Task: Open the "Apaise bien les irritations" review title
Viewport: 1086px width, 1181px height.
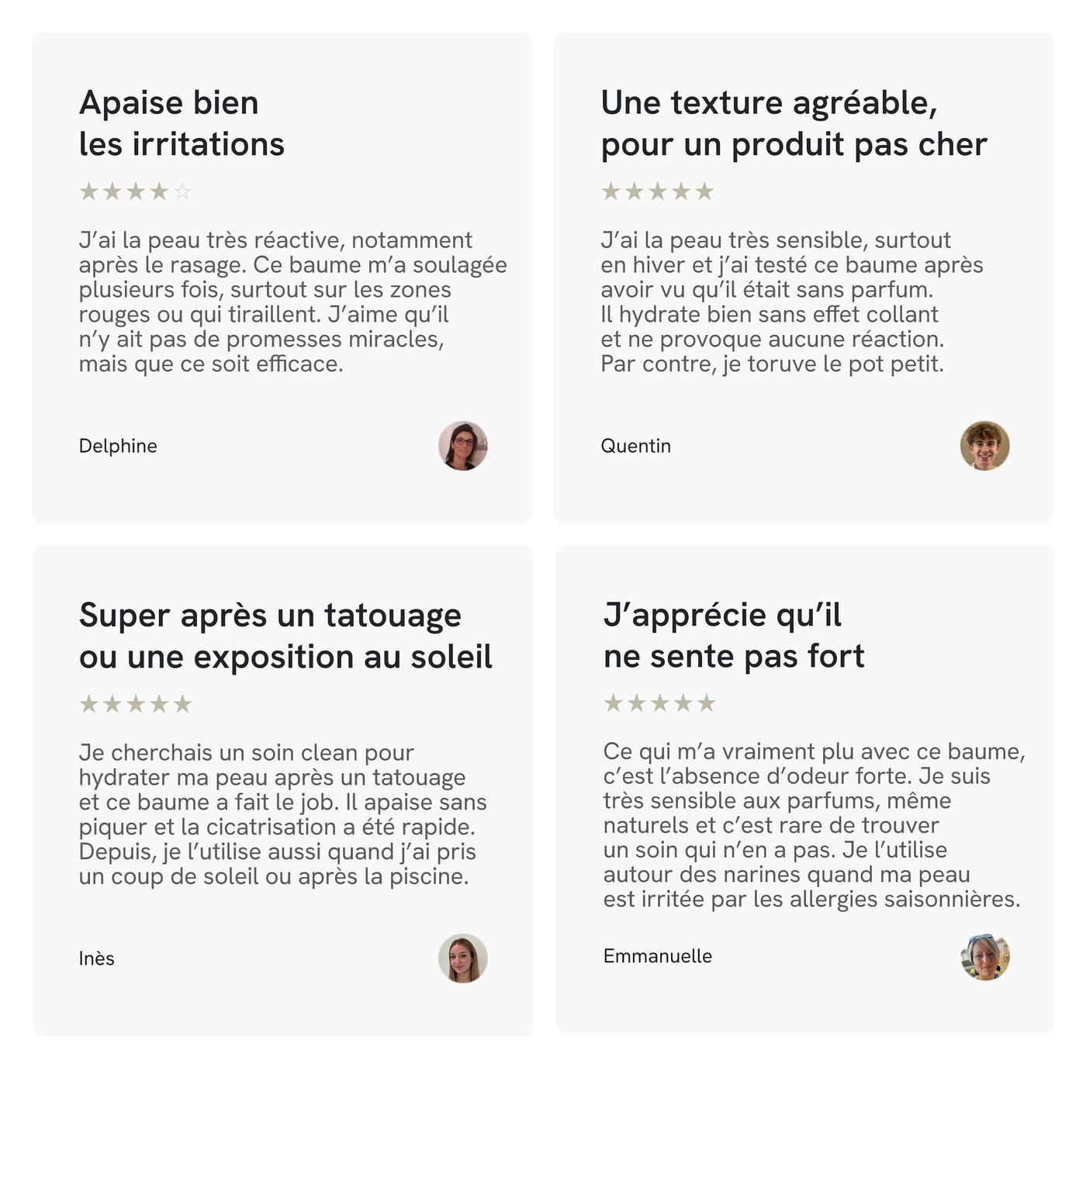Action: [x=182, y=123]
